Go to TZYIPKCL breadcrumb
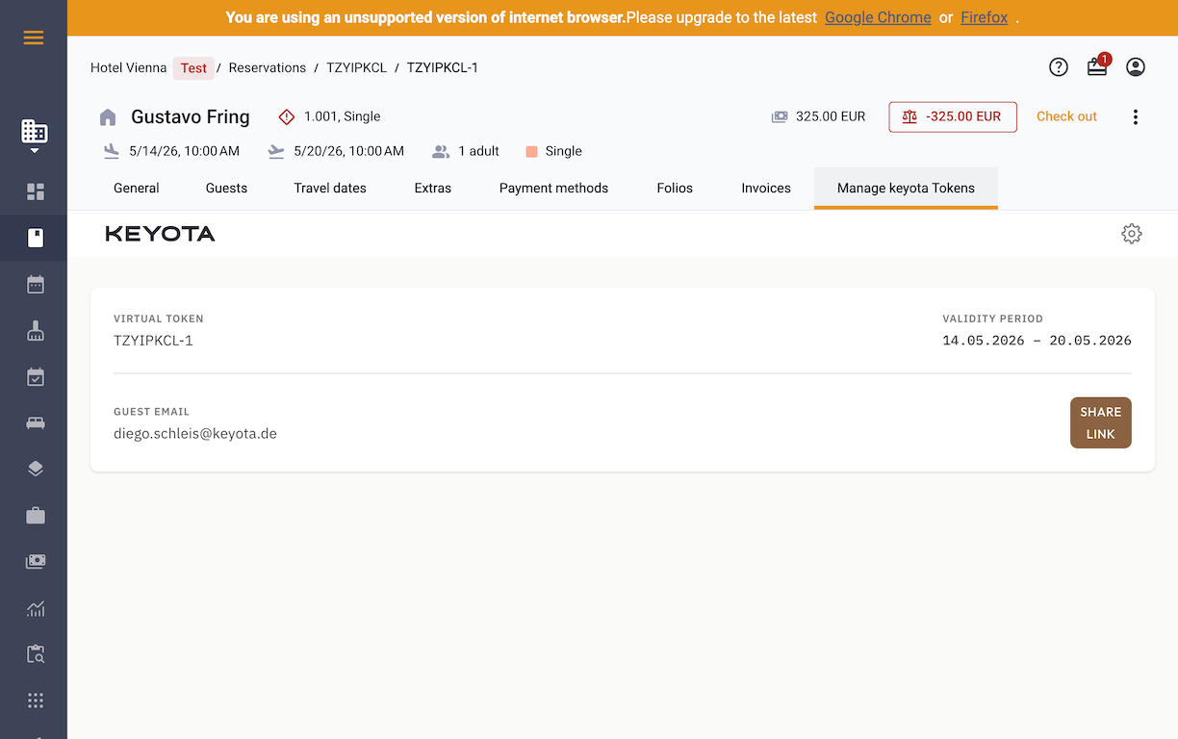This screenshot has height=739, width=1178. pos(356,67)
